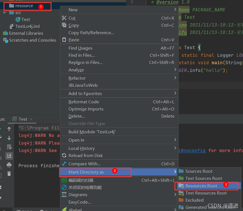Toggle scroll to end in Run console

click(9, 156)
